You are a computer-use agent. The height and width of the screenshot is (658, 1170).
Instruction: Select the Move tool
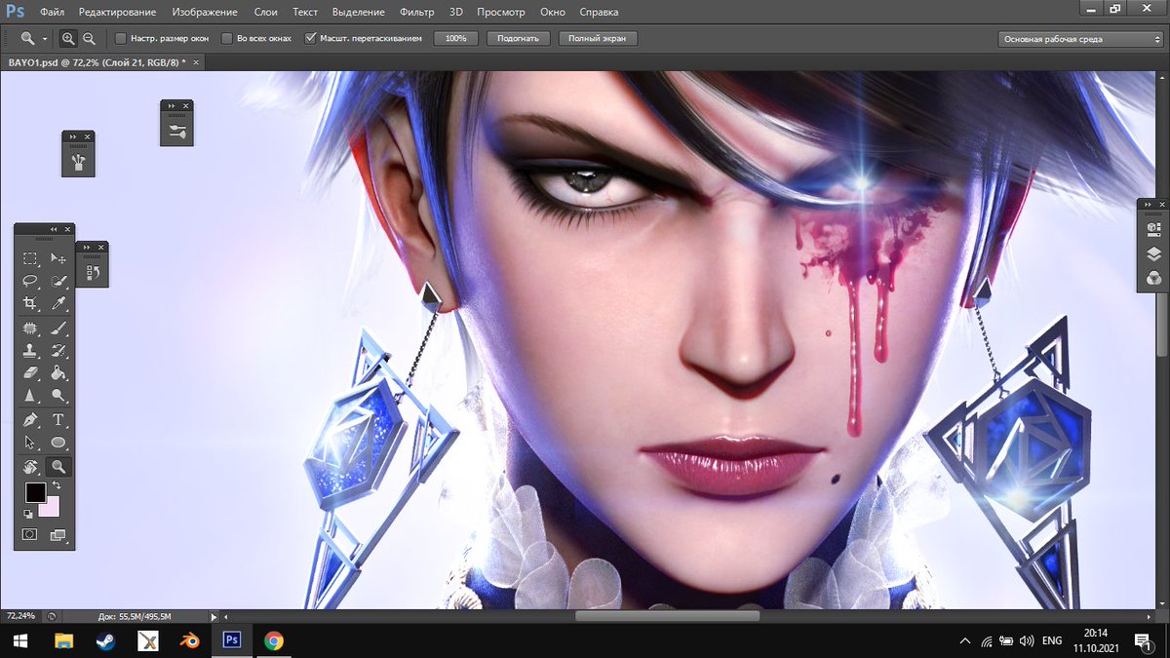58,258
